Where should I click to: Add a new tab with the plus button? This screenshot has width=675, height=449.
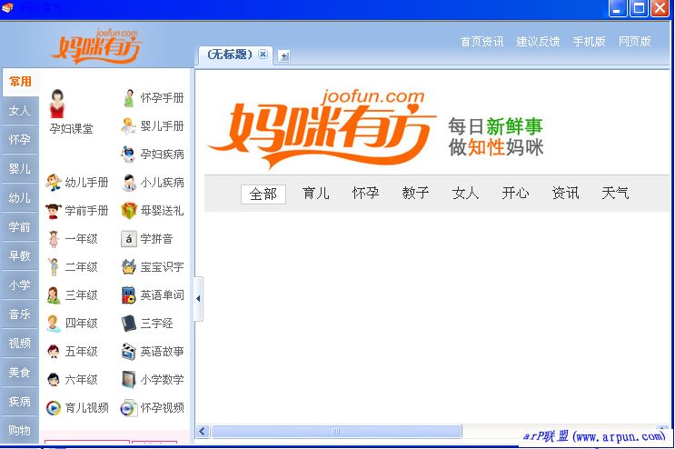[283, 56]
